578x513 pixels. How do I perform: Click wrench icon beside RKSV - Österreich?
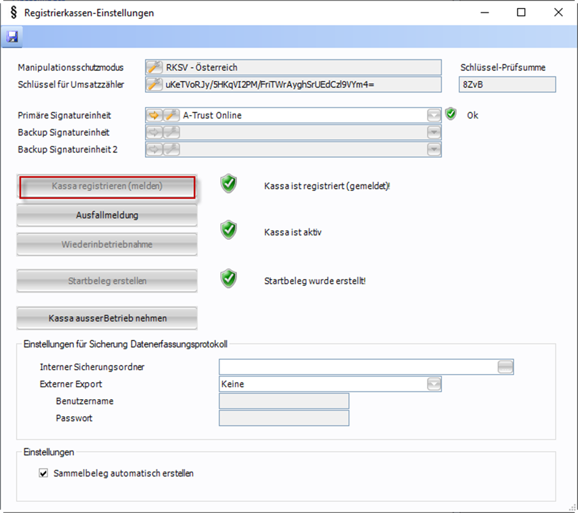[x=155, y=67]
